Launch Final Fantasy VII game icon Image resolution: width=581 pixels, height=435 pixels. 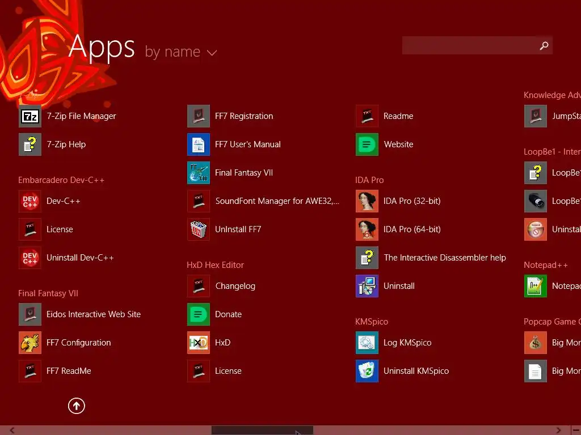(x=199, y=173)
